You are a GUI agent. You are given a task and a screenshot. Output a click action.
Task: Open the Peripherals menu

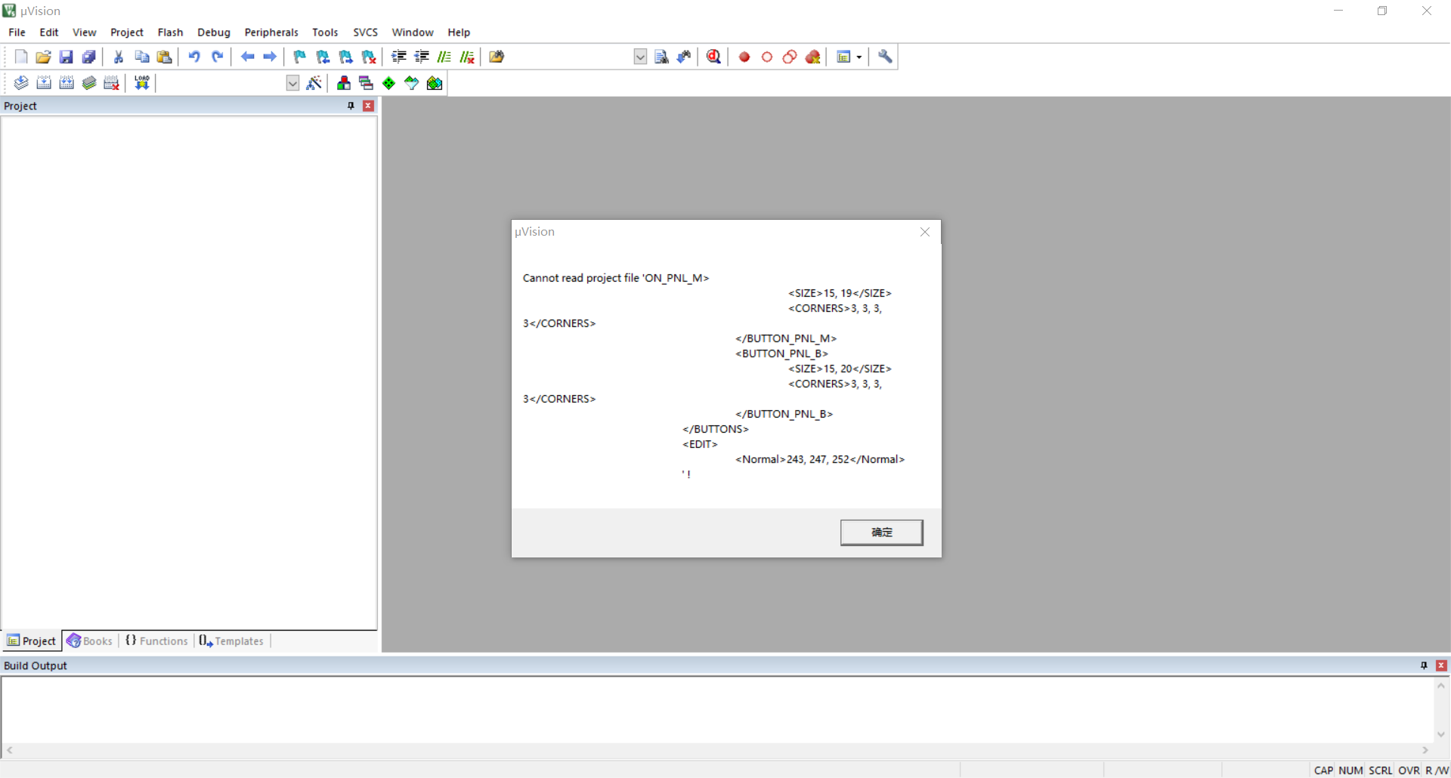(271, 32)
